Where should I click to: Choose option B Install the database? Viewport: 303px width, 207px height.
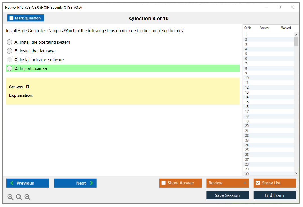[10, 51]
